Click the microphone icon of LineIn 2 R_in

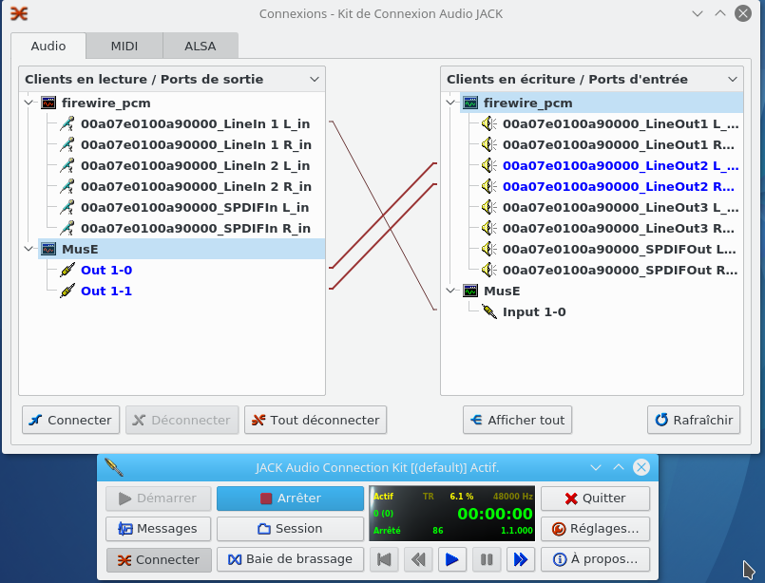pyautogui.click(x=67, y=187)
